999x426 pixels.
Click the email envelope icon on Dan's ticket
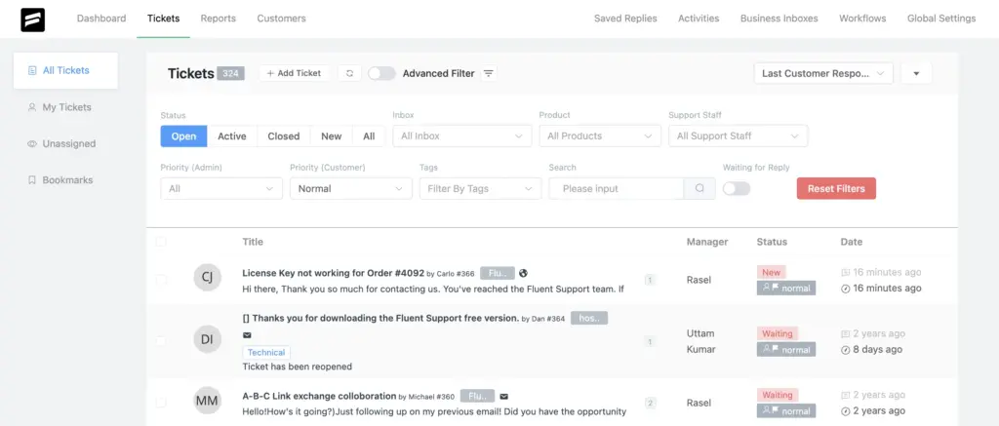pyautogui.click(x=247, y=335)
